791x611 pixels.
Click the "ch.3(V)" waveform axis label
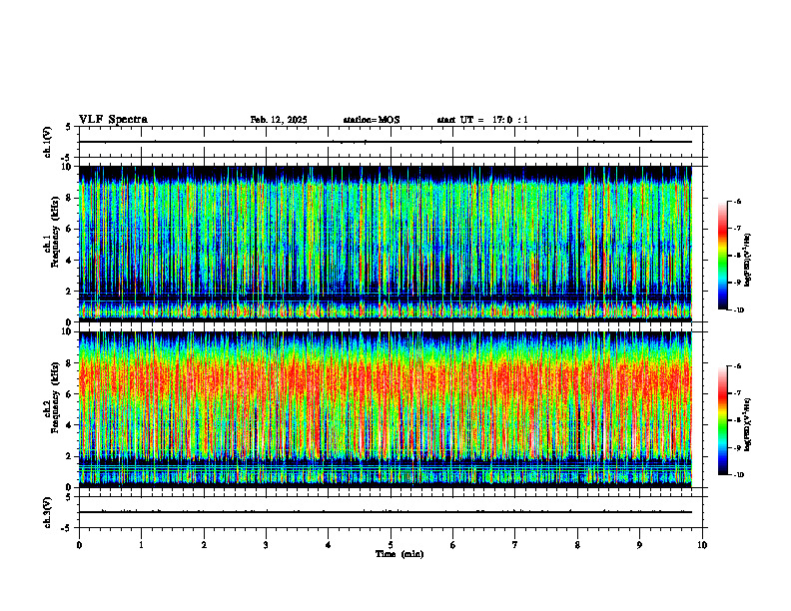48,512
